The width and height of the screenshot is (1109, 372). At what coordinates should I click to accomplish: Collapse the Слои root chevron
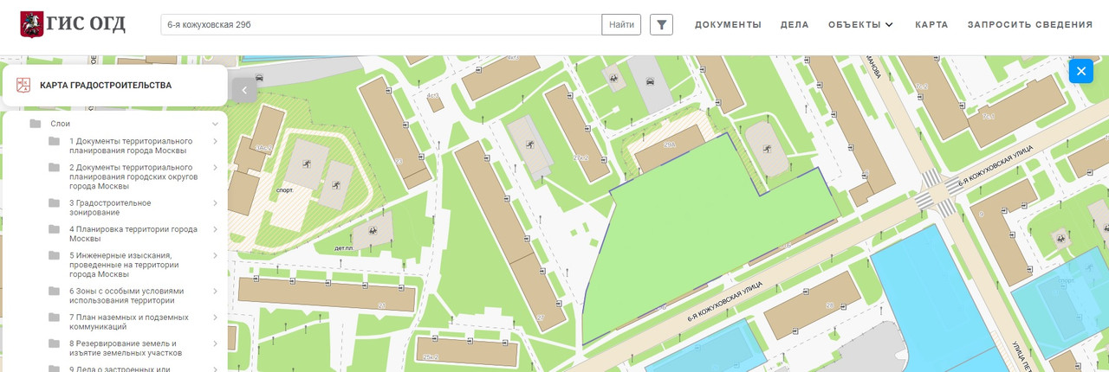[x=215, y=124]
